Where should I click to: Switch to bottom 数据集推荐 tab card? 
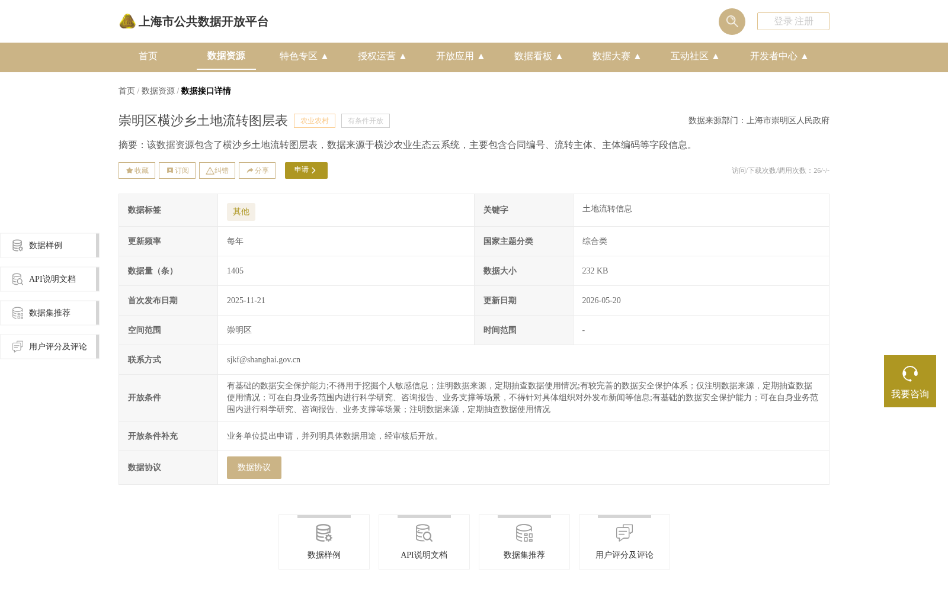pyautogui.click(x=524, y=542)
